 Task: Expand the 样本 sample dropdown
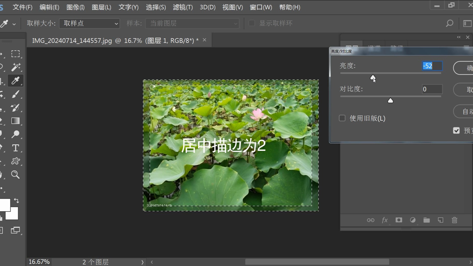192,23
